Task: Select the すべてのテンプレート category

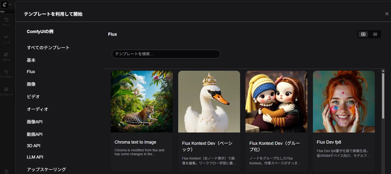Action: [48, 47]
